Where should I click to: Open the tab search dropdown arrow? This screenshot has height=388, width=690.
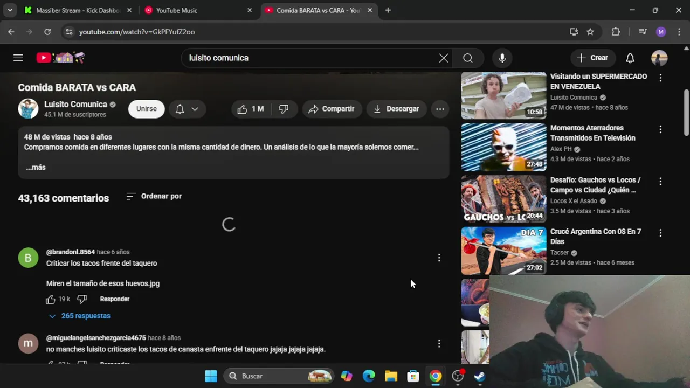click(x=10, y=10)
